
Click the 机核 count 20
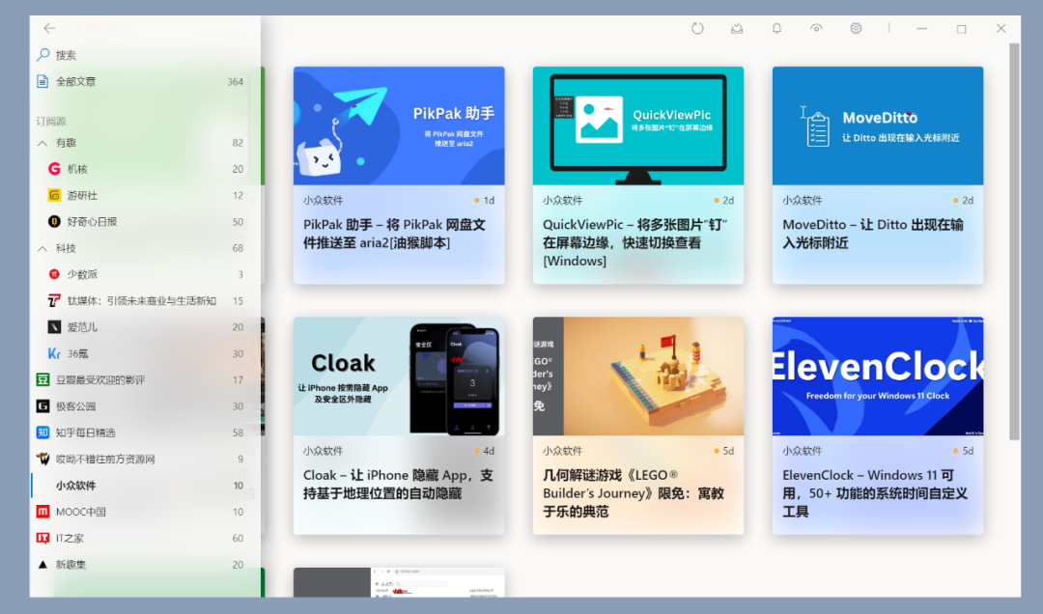[238, 169]
